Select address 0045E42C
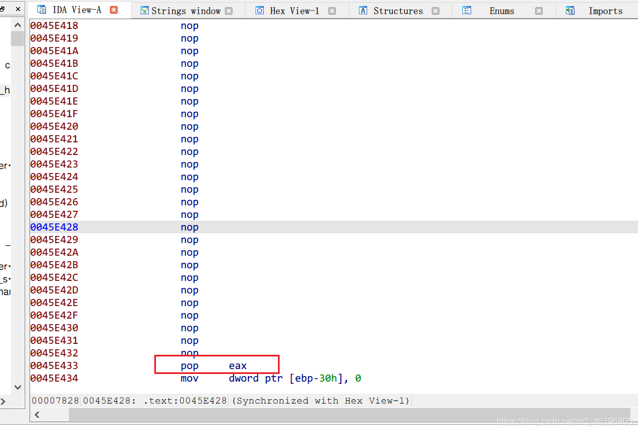Viewport: 638px width, 432px height. pos(54,278)
